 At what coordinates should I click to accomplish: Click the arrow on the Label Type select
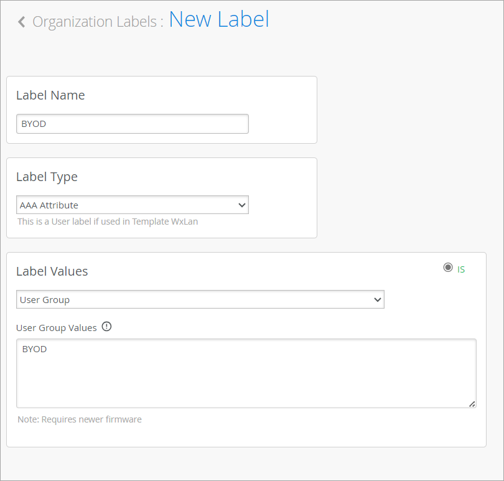click(241, 205)
